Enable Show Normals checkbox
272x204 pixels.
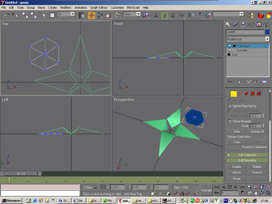pos(230,121)
